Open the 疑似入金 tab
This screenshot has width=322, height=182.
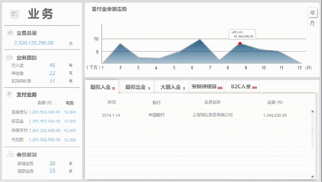pos(102,87)
